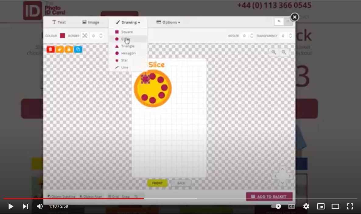Viewport: 361px width, 214px height.
Task: Select Hexagon from the Drawing menu
Action: coord(128,53)
